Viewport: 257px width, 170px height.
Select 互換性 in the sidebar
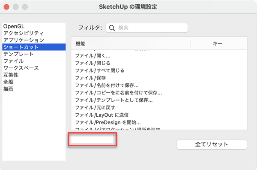point(34,75)
